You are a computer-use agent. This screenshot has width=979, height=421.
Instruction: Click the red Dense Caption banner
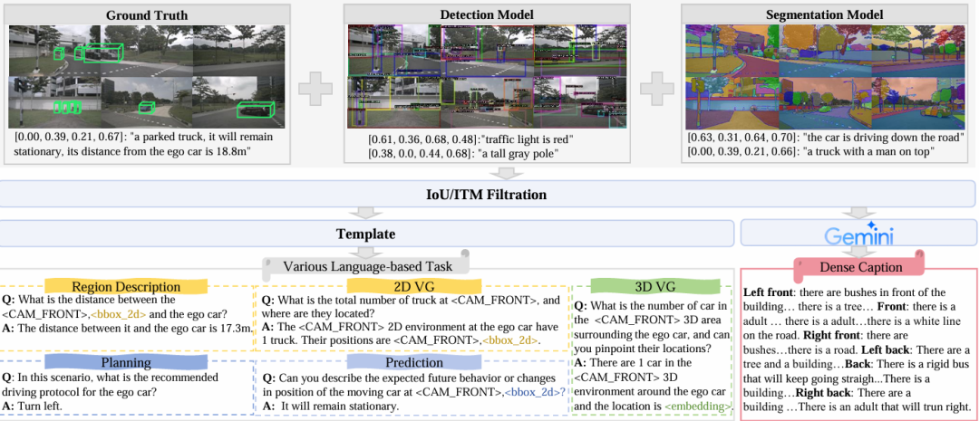pos(859,267)
